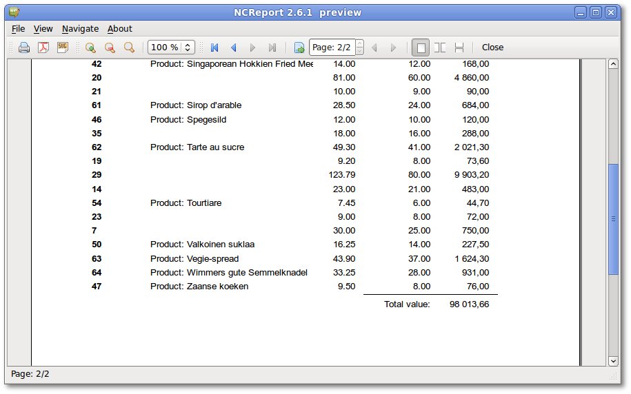The width and height of the screenshot is (631, 394).
Task: Open the View menu
Action: point(43,29)
